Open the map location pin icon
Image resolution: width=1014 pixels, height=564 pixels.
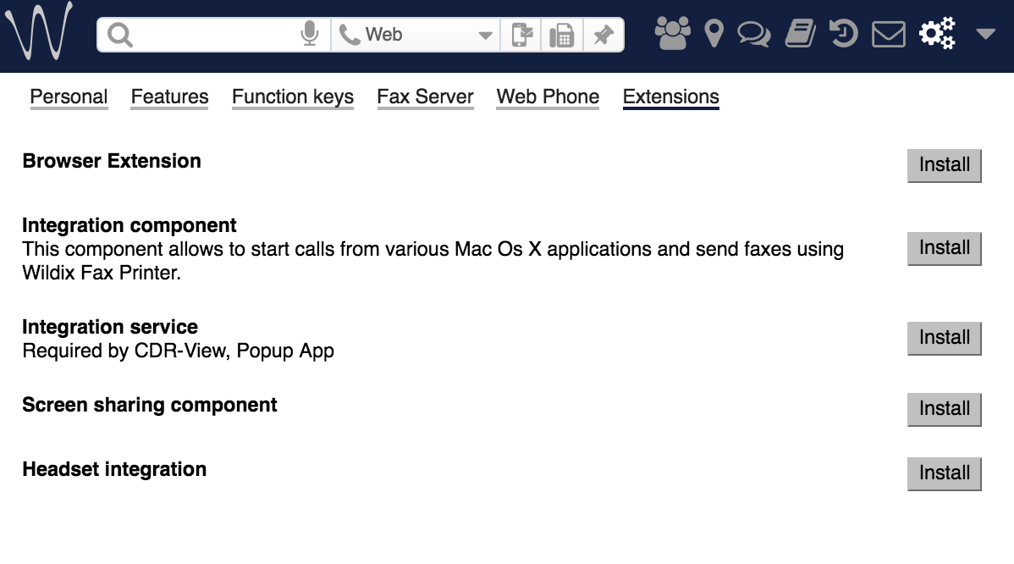pyautogui.click(x=714, y=34)
